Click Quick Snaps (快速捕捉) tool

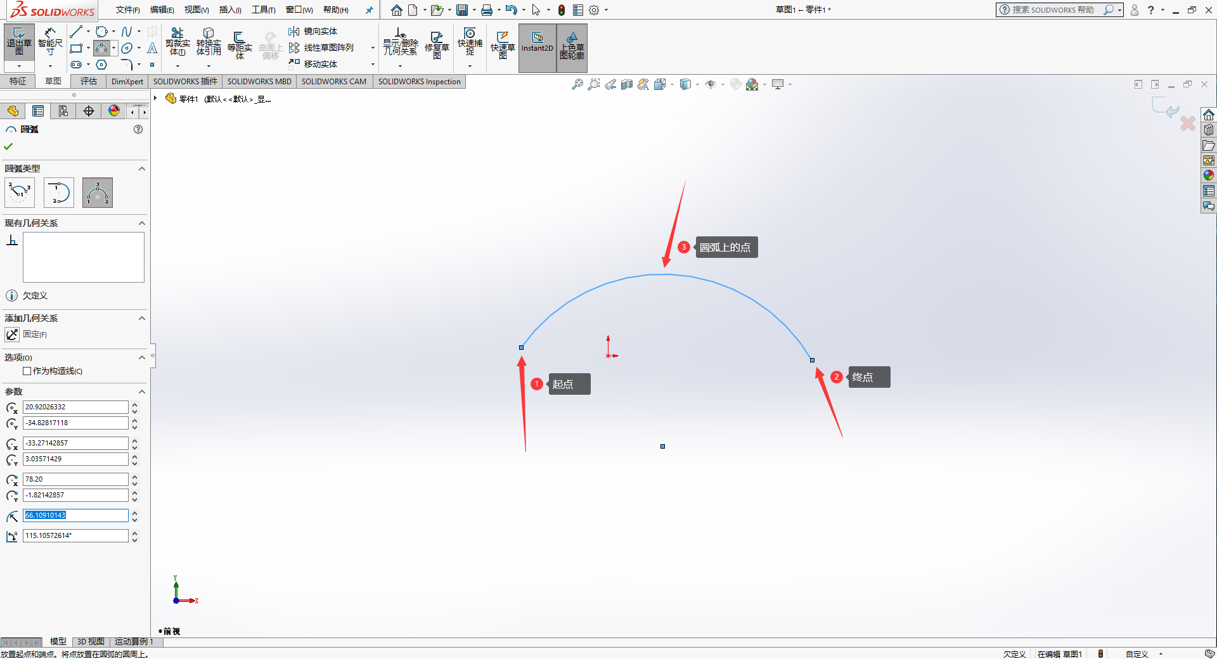pos(470,42)
